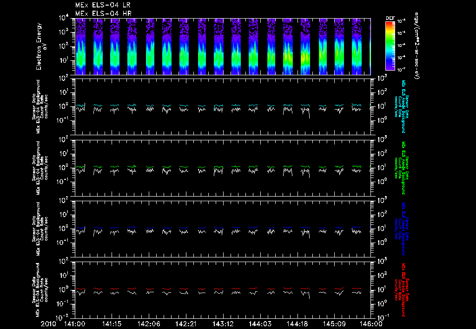
Task: Click the "MEx ELS-04 LR" title text
Action: pyautogui.click(x=103, y=5)
